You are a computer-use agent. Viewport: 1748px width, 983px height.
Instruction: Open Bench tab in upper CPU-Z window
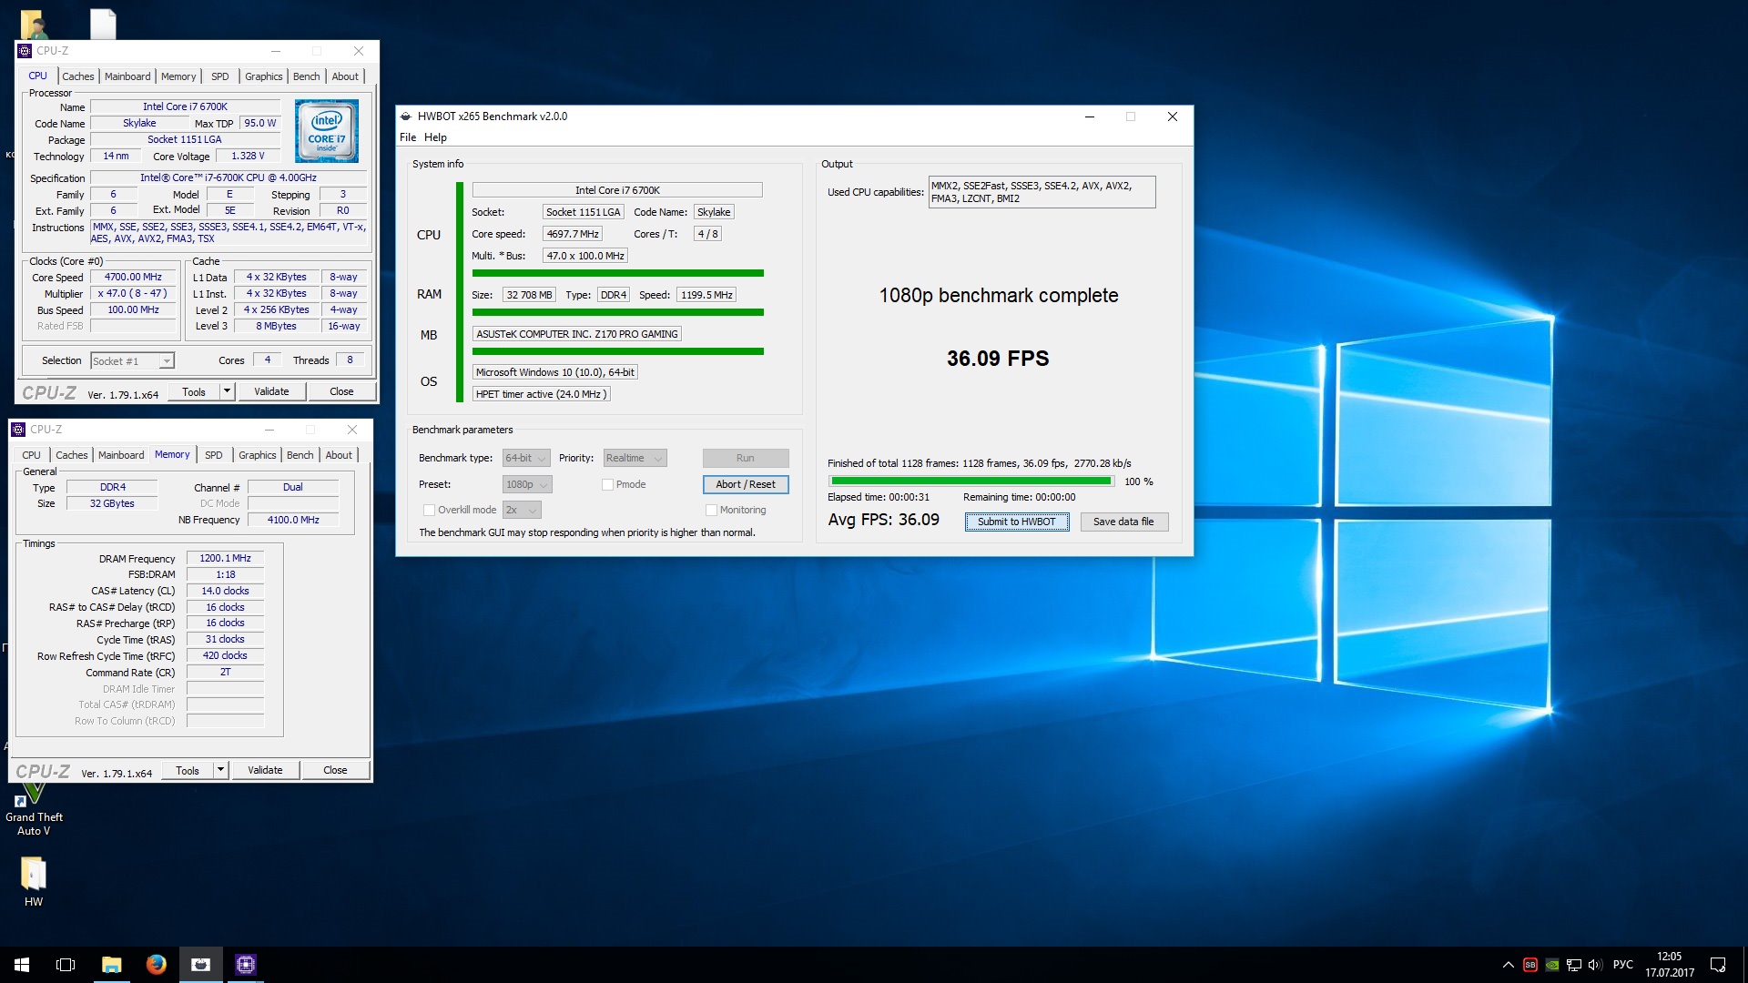(307, 76)
